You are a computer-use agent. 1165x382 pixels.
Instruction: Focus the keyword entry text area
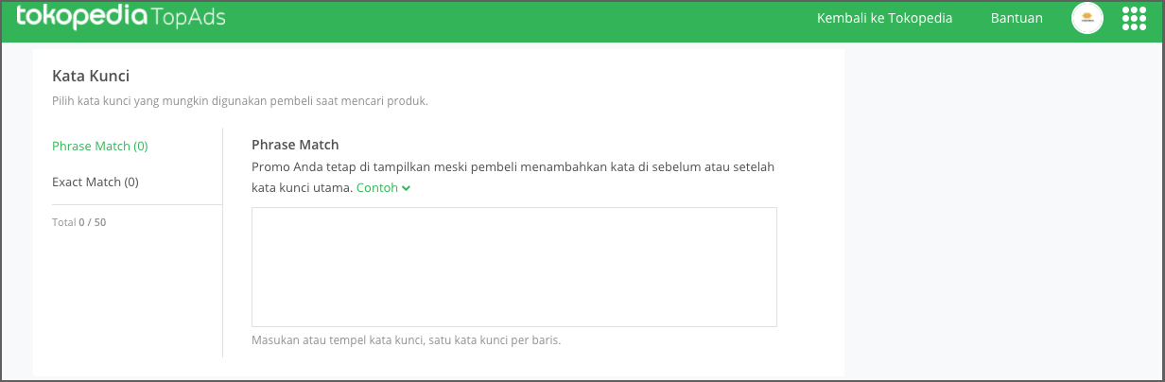514,268
